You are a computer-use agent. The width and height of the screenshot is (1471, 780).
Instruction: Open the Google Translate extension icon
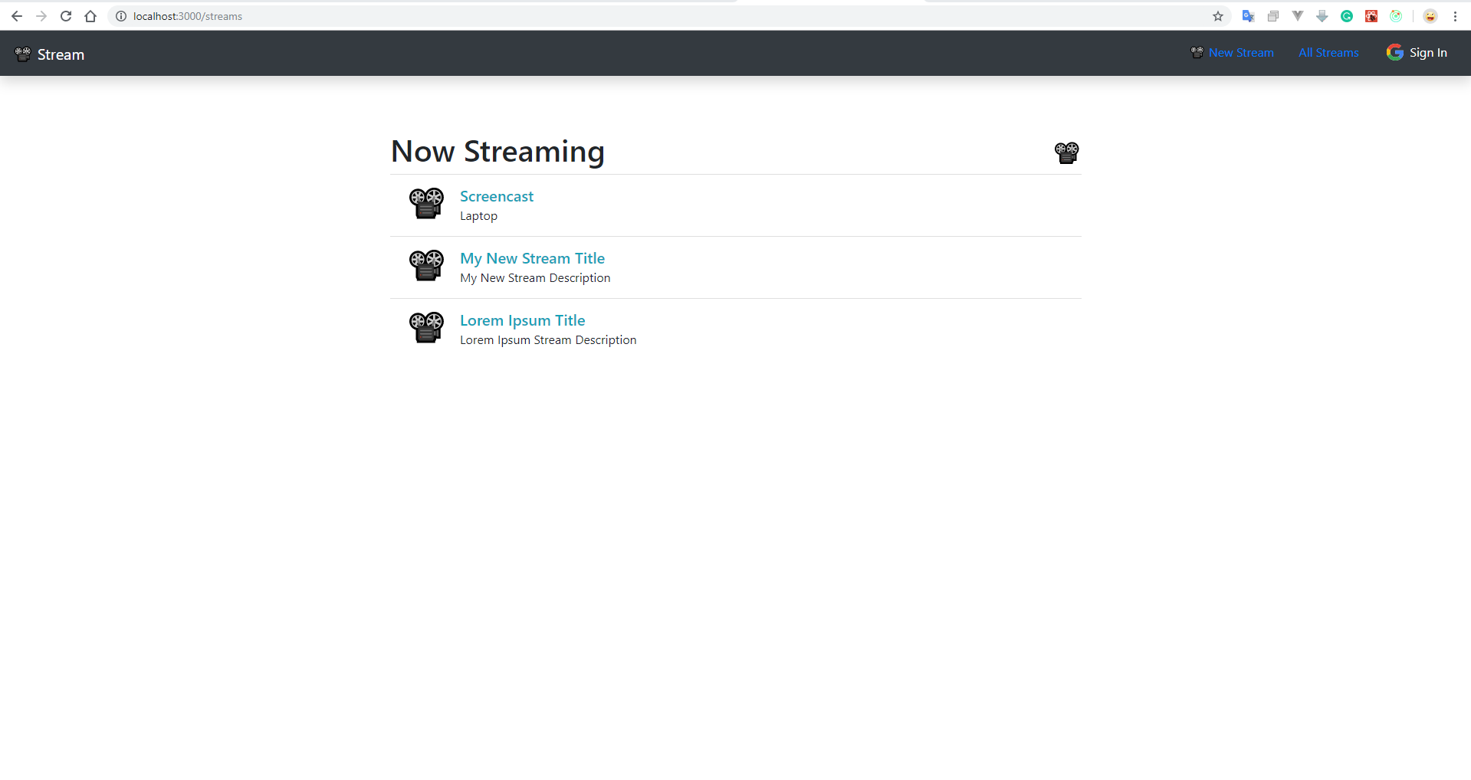pyautogui.click(x=1248, y=16)
